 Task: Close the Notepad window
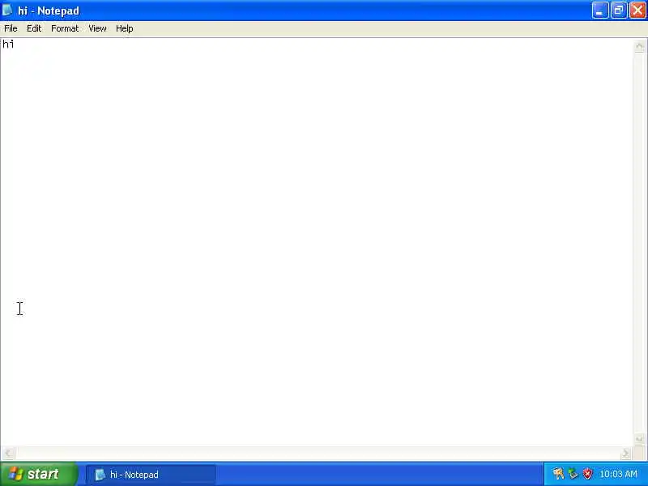(x=637, y=11)
